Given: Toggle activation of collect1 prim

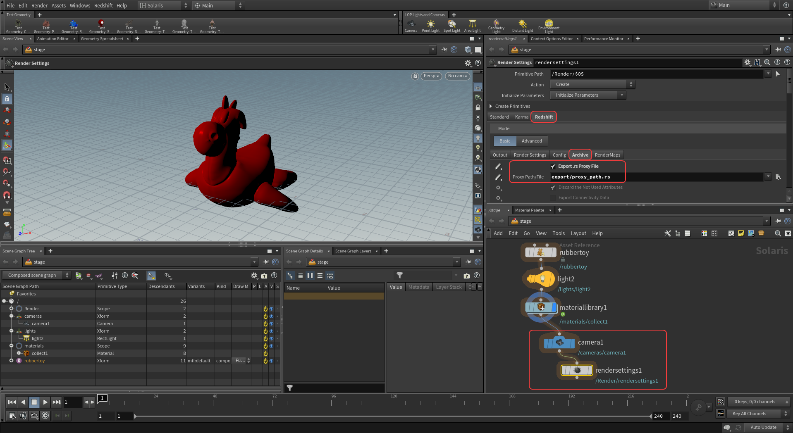Looking at the screenshot, I should click(265, 354).
